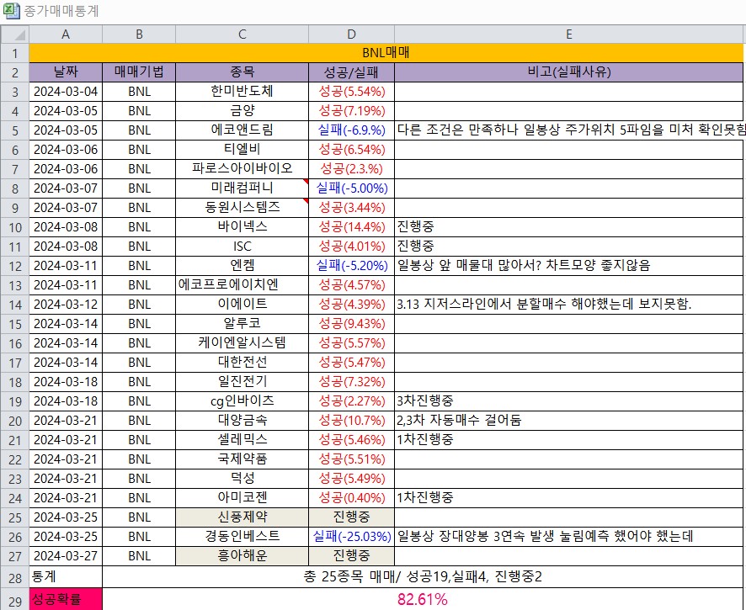746x610 pixels.
Task: Click the 에코프로에이치엔 cell
Action: tap(242, 285)
